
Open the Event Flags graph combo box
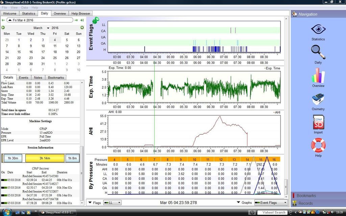(271, 202)
